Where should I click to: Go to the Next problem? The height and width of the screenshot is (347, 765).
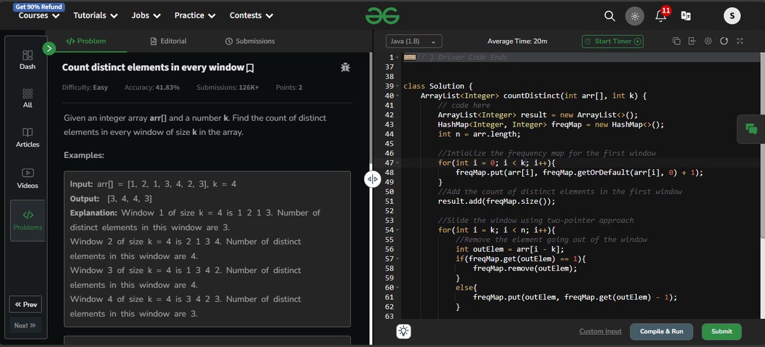click(x=26, y=325)
